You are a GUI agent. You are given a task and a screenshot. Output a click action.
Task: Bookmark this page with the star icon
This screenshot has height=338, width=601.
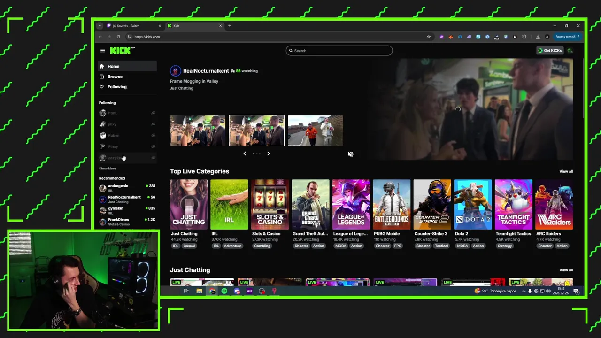(429, 37)
